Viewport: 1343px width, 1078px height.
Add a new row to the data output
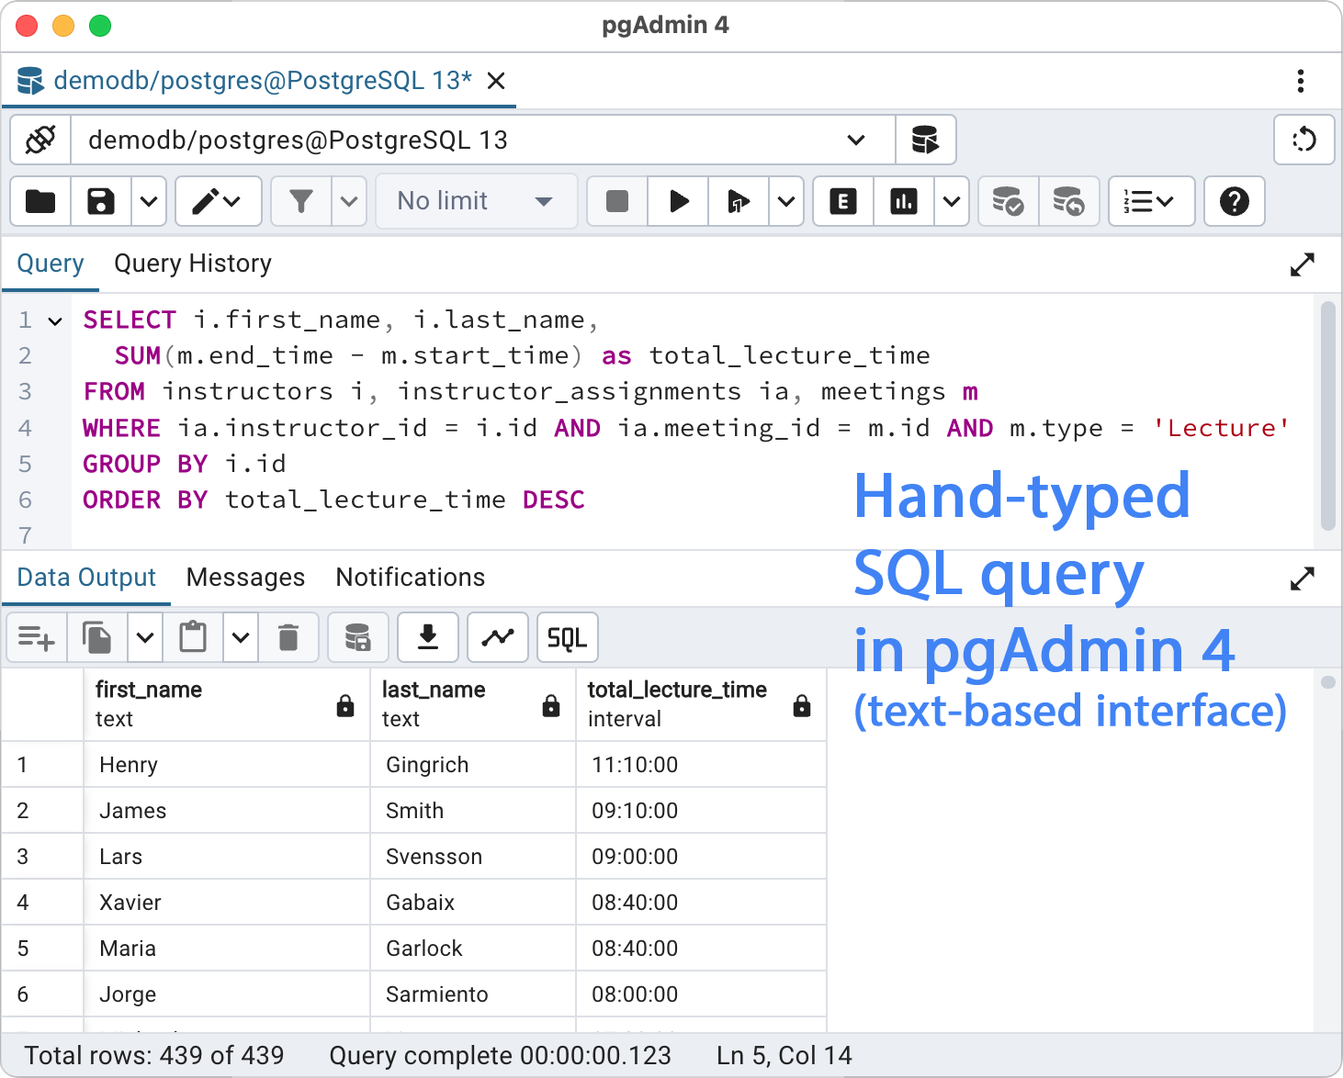pos(36,636)
